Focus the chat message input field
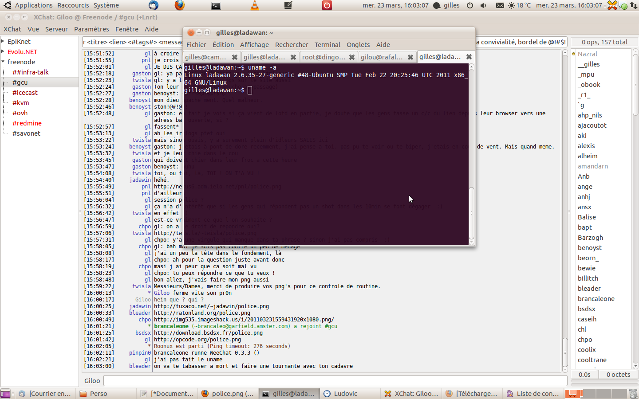 (x=335, y=381)
